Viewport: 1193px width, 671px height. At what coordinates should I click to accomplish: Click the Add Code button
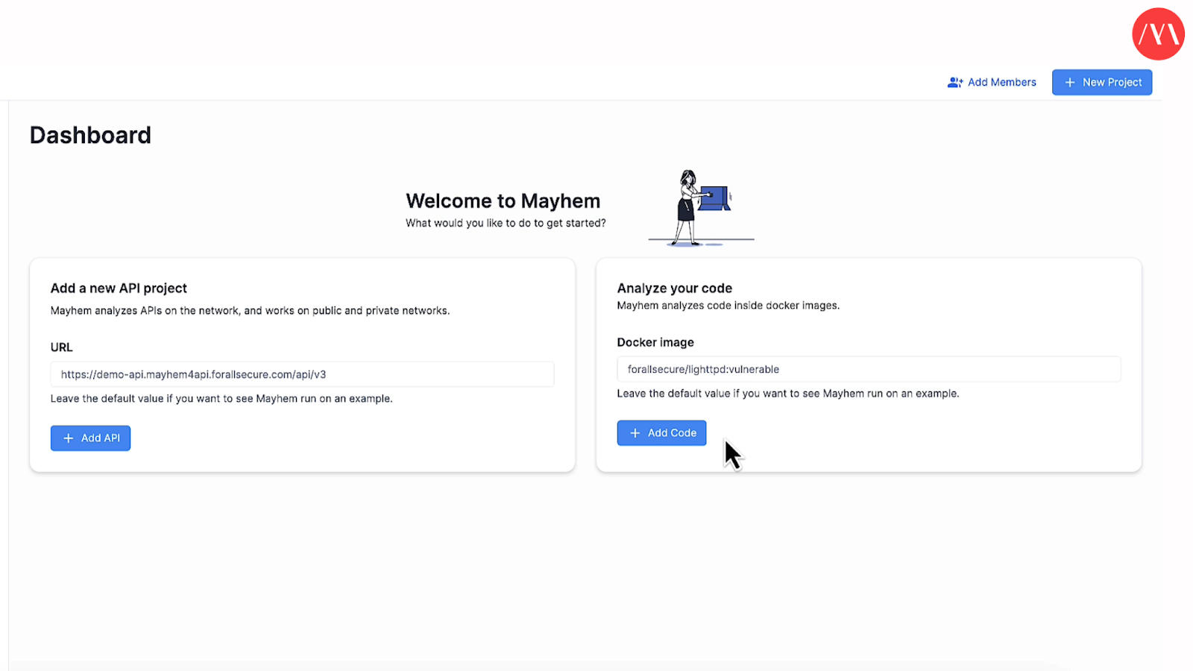coord(661,433)
